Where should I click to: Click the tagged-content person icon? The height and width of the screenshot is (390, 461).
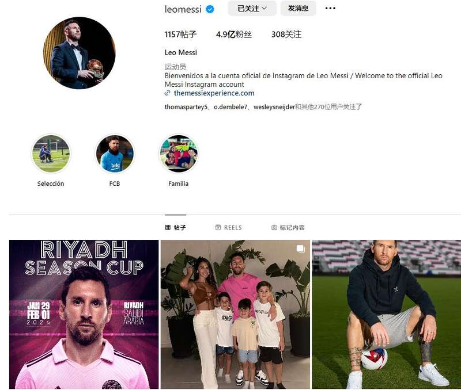pyautogui.click(x=274, y=227)
